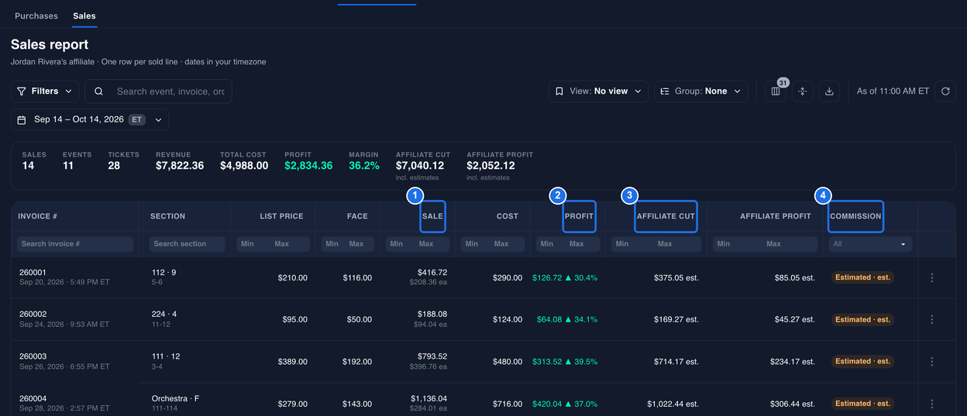Open the Commission 'All' filter dropdown

[870, 244]
